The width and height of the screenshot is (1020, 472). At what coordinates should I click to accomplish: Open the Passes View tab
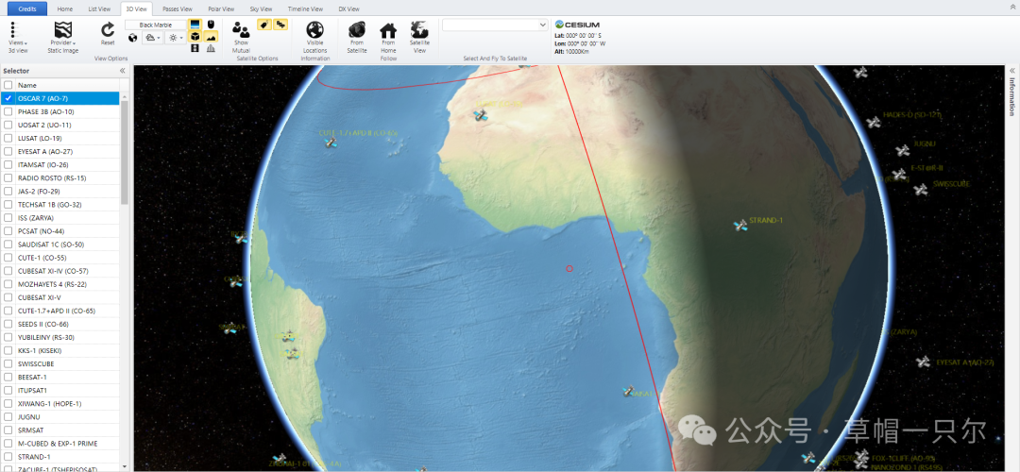[x=178, y=9]
